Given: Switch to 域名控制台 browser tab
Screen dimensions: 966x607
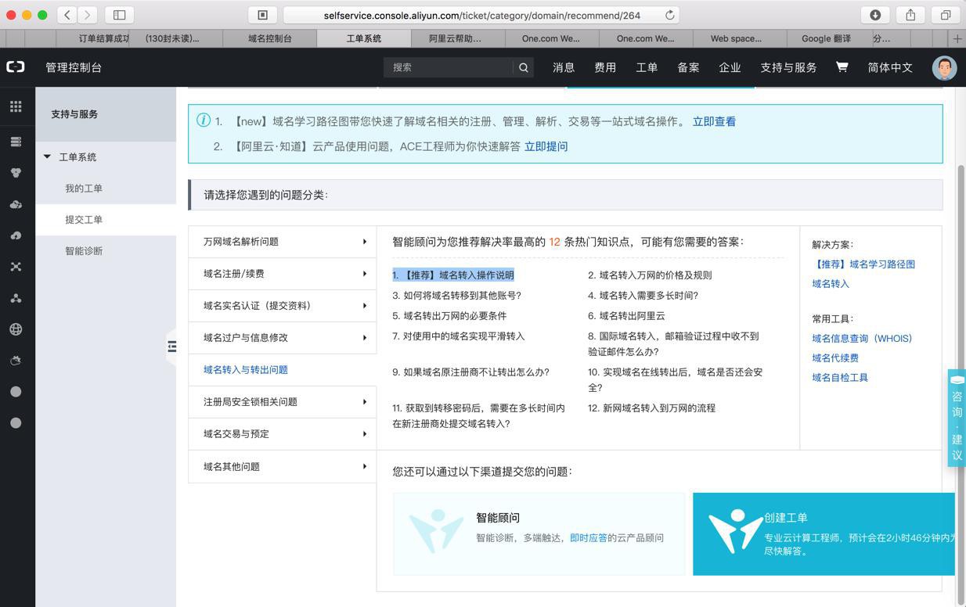Looking at the screenshot, I should click(x=270, y=38).
